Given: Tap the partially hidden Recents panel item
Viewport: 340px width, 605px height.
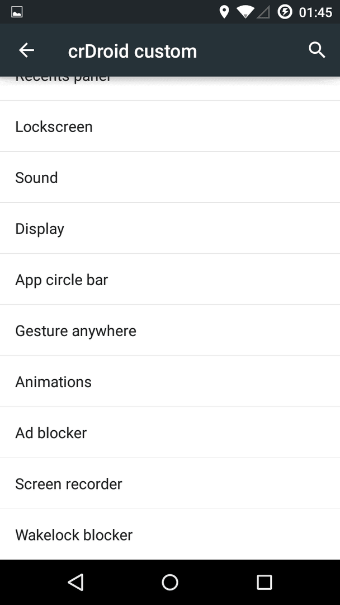Looking at the screenshot, I should 170,89.
